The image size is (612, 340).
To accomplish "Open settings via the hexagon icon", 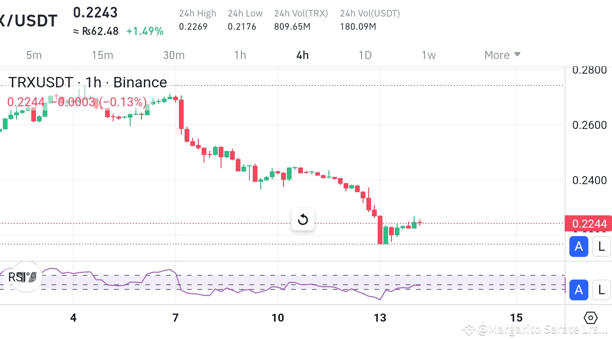I will pos(590,318).
